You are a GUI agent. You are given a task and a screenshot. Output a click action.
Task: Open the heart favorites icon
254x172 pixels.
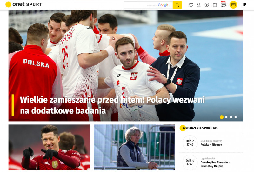(191, 5)
